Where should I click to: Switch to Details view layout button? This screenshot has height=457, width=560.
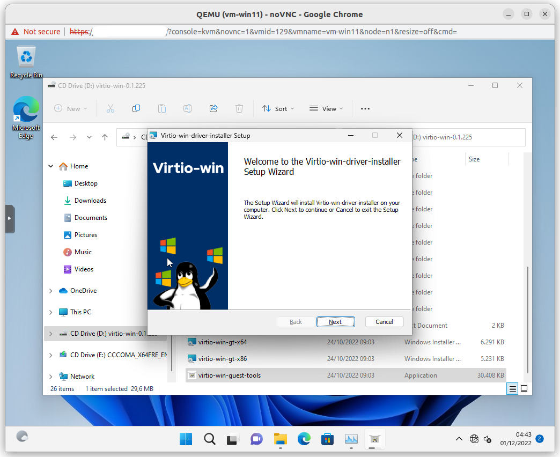tap(512, 388)
